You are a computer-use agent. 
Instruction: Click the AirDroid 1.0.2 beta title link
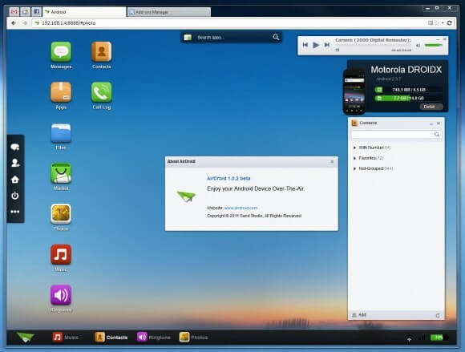228,178
